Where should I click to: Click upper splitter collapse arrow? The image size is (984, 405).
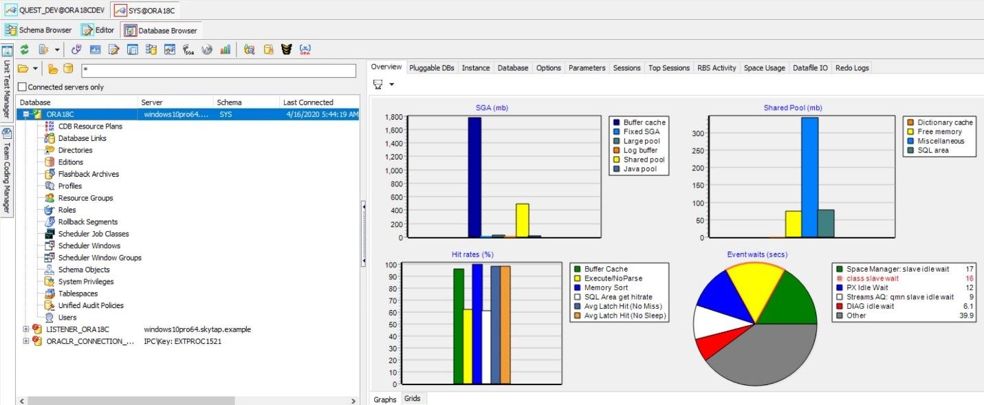click(364, 206)
